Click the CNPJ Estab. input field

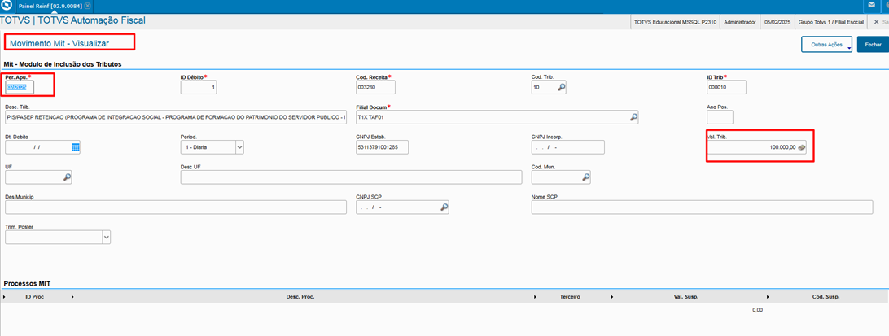pyautogui.click(x=382, y=147)
